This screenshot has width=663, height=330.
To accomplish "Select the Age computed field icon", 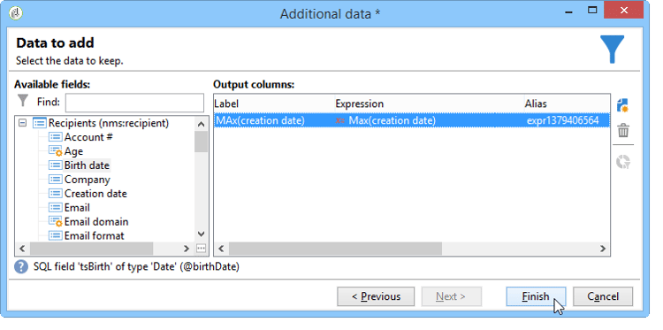I will 55,151.
